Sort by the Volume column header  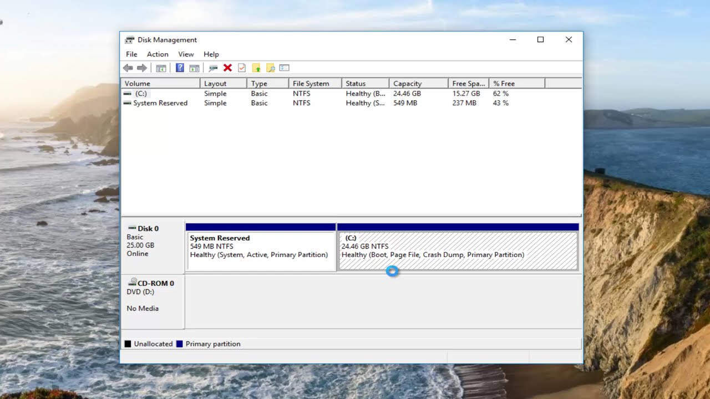(160, 83)
